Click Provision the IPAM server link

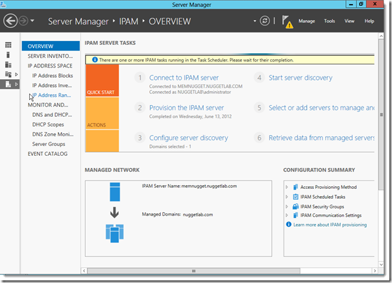(186, 108)
